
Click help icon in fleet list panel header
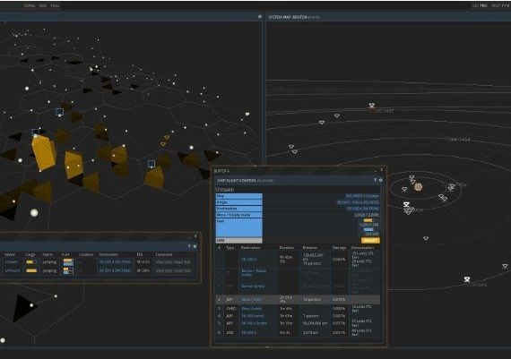pyautogui.click(x=189, y=247)
